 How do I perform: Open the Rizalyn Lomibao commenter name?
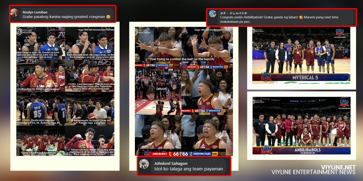click(x=35, y=12)
